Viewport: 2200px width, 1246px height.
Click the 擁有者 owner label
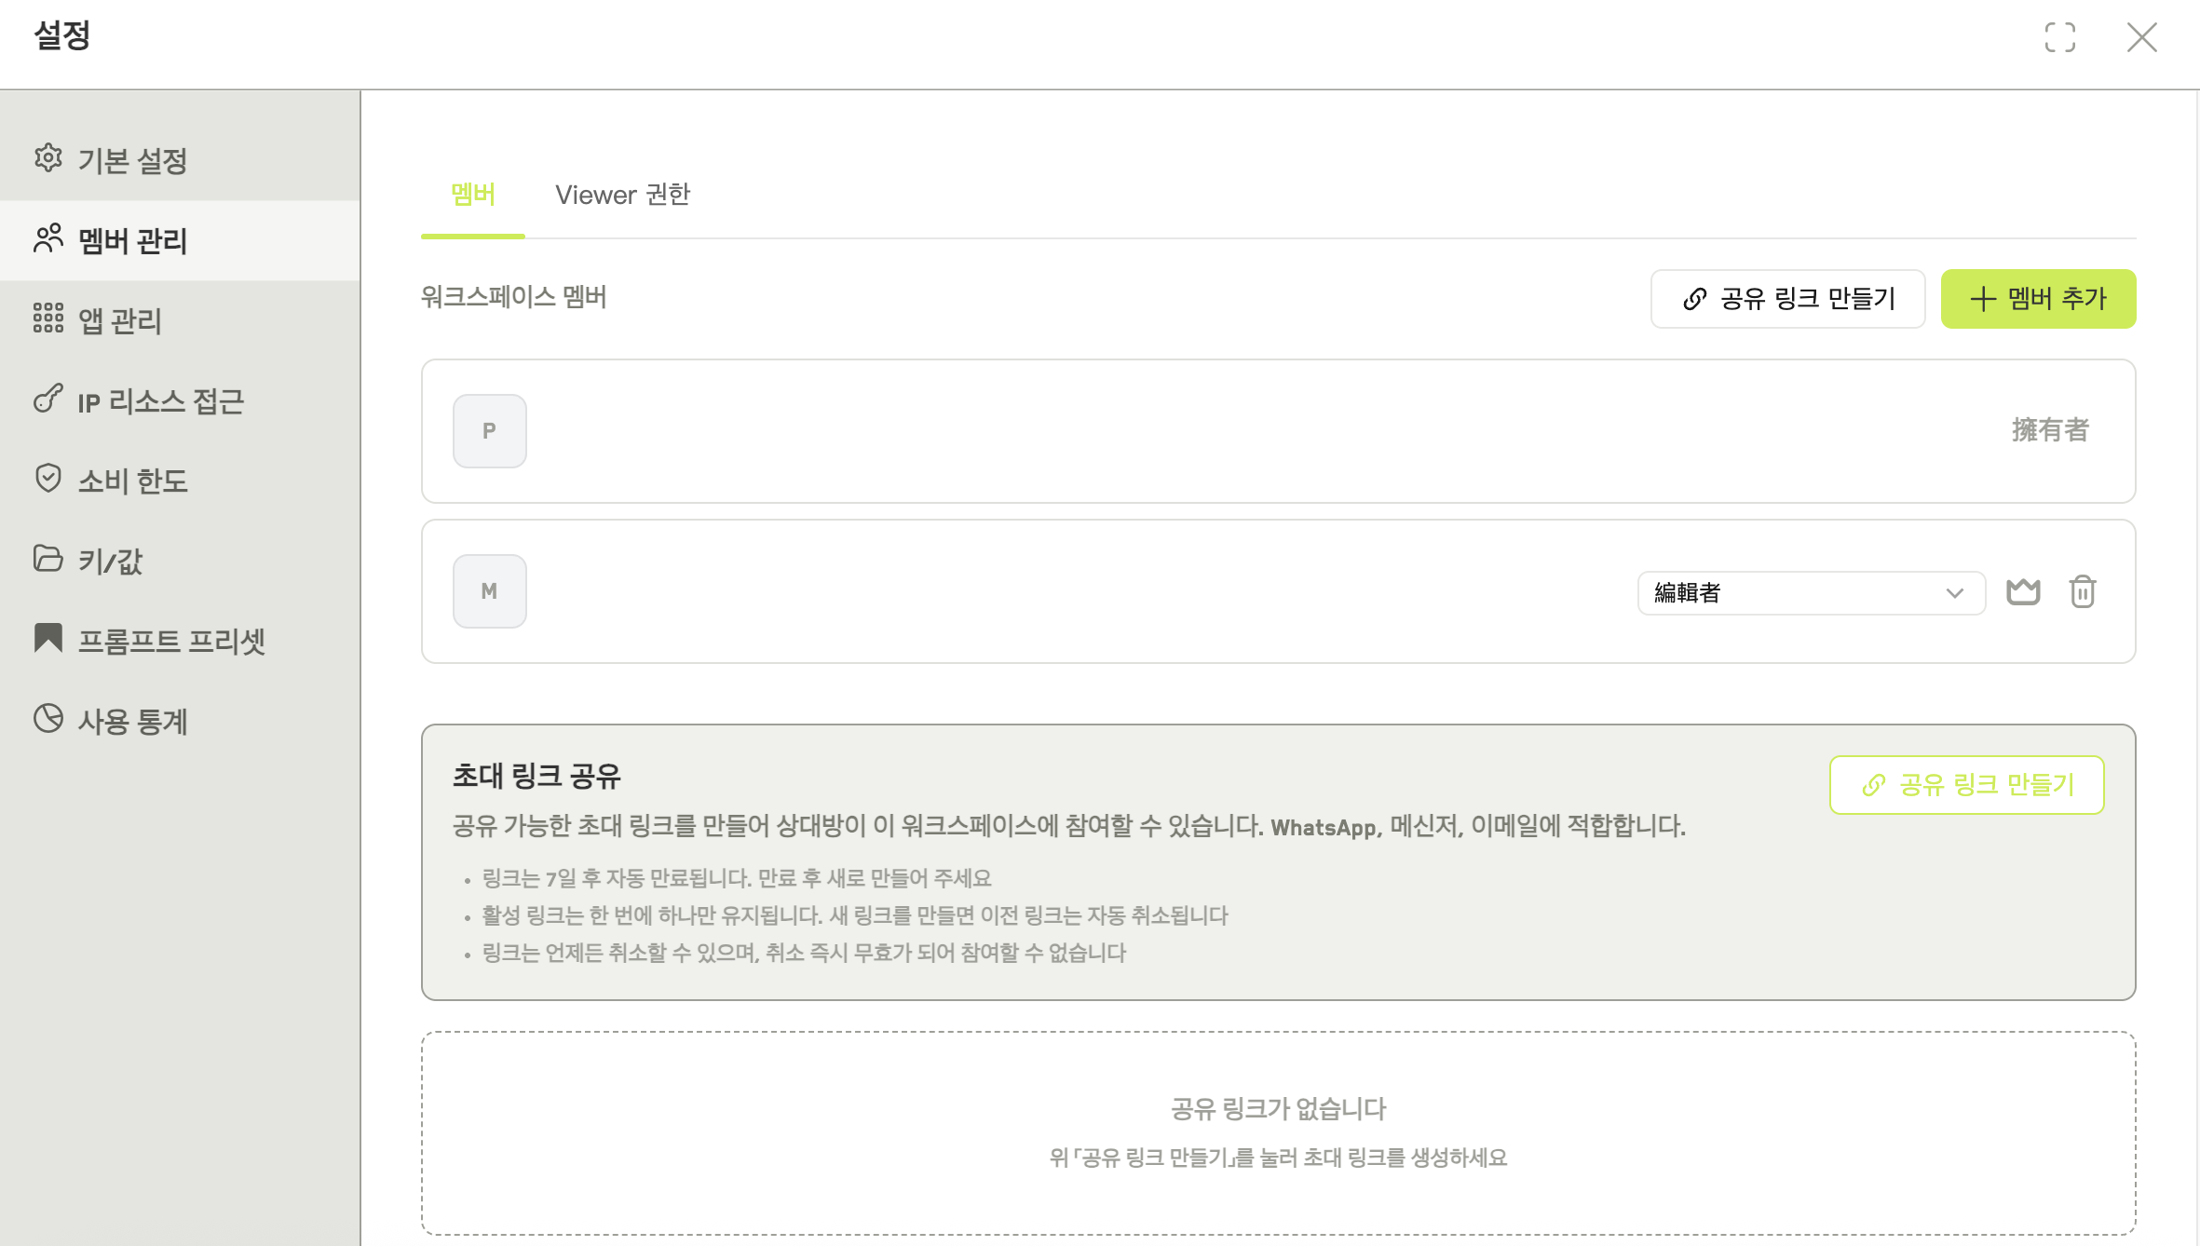2050,430
